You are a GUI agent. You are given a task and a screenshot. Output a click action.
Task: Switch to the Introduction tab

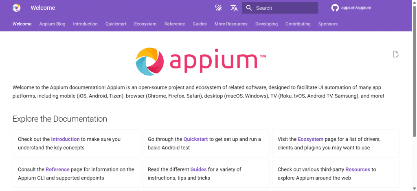pyautogui.click(x=86, y=24)
